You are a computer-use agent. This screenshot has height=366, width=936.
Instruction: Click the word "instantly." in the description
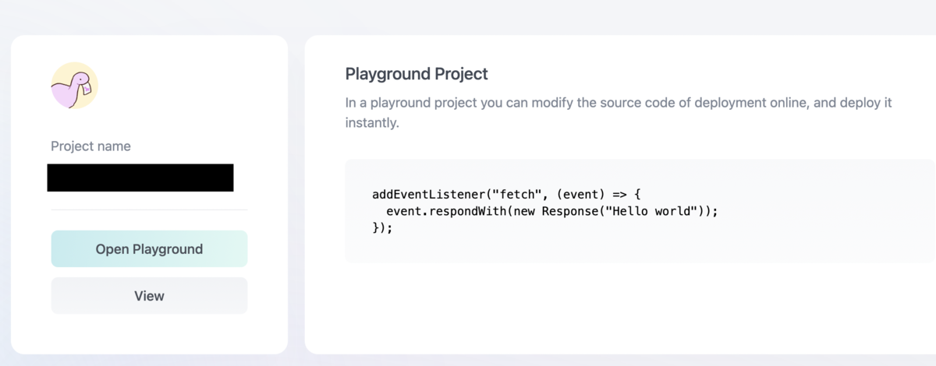tap(372, 123)
